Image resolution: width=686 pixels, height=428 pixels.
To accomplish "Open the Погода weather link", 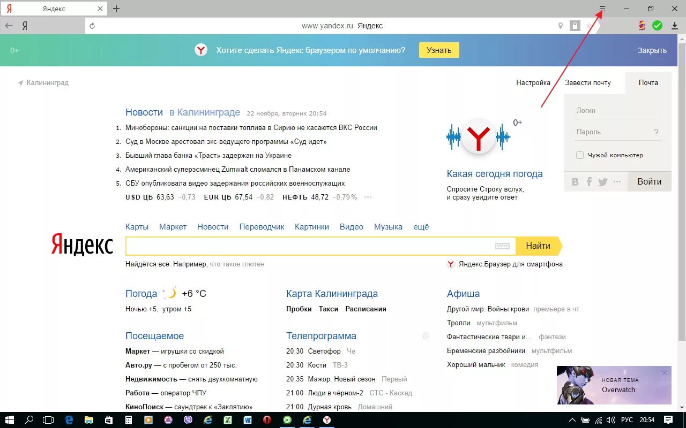I will click(141, 294).
